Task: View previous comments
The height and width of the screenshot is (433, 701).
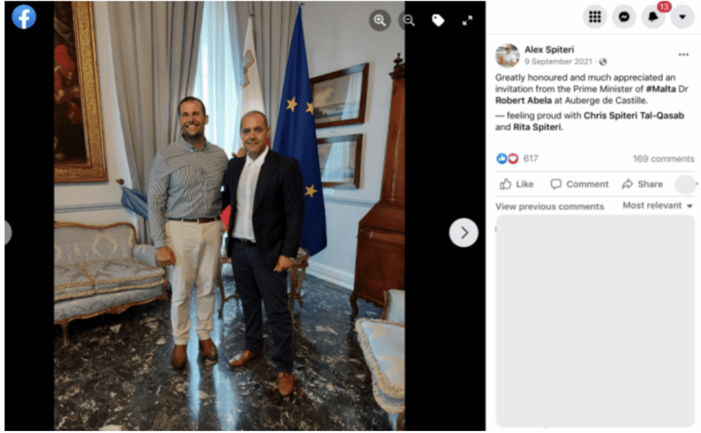Action: click(550, 207)
